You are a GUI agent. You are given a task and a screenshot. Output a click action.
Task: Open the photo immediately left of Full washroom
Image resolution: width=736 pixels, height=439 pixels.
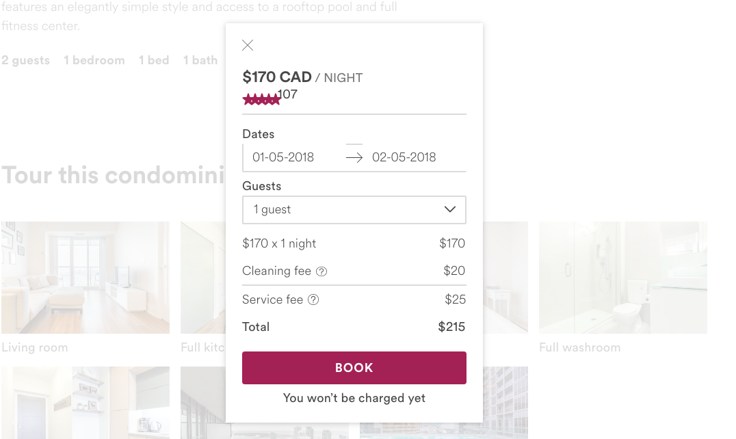tap(505, 277)
